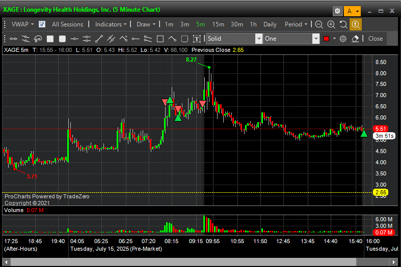Image resolution: width=401 pixels, height=267 pixels.
Task: Open the Indicators dropdown menu
Action: pyautogui.click(x=111, y=24)
